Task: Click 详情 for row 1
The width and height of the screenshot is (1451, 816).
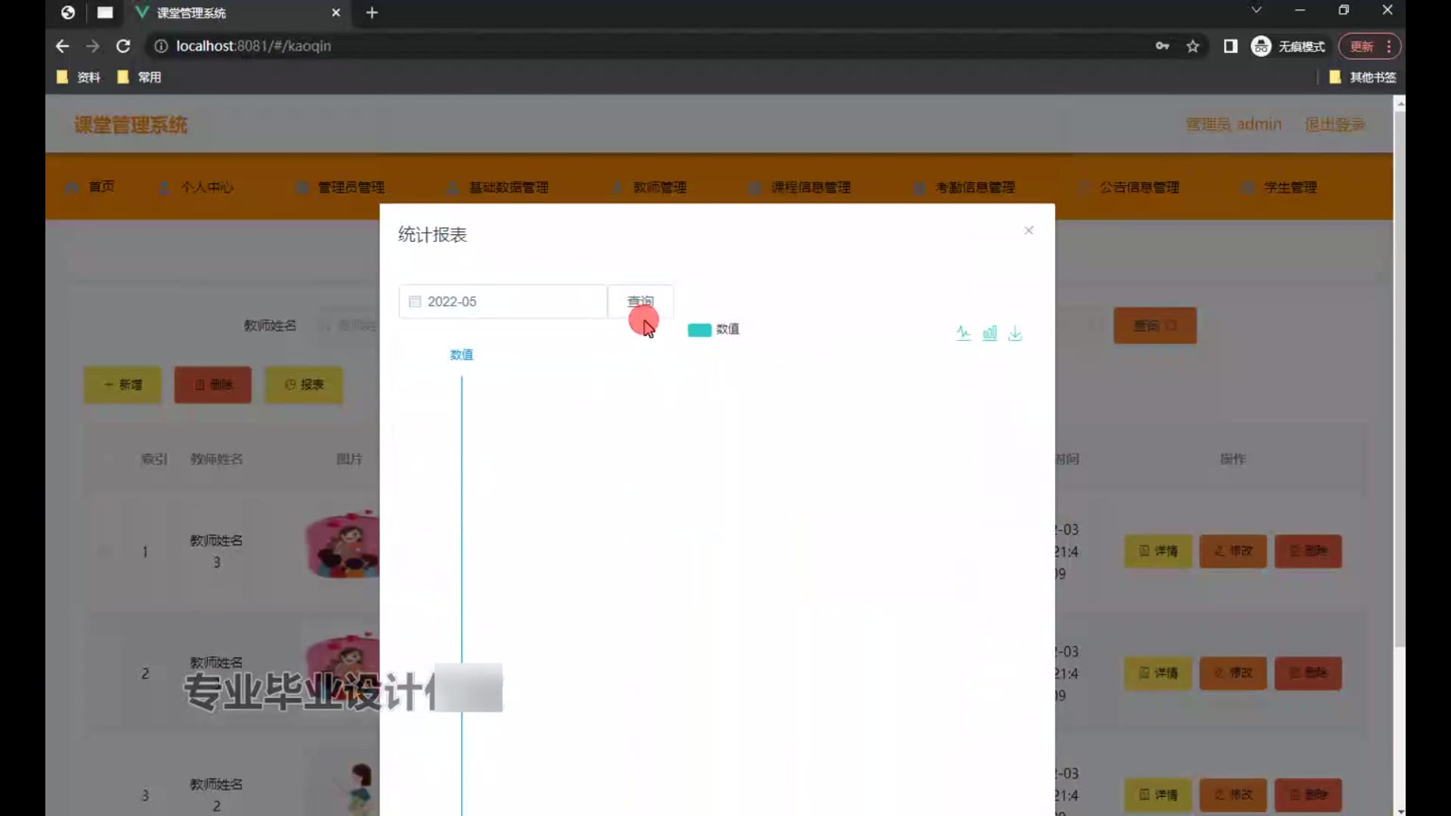Action: coord(1158,552)
